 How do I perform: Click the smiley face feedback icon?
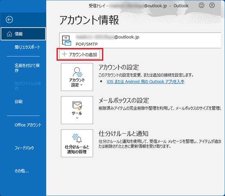(201, 5)
